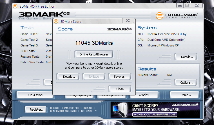Launch the Demo... button
This screenshot has height=125, width=214.
tap(185, 95)
